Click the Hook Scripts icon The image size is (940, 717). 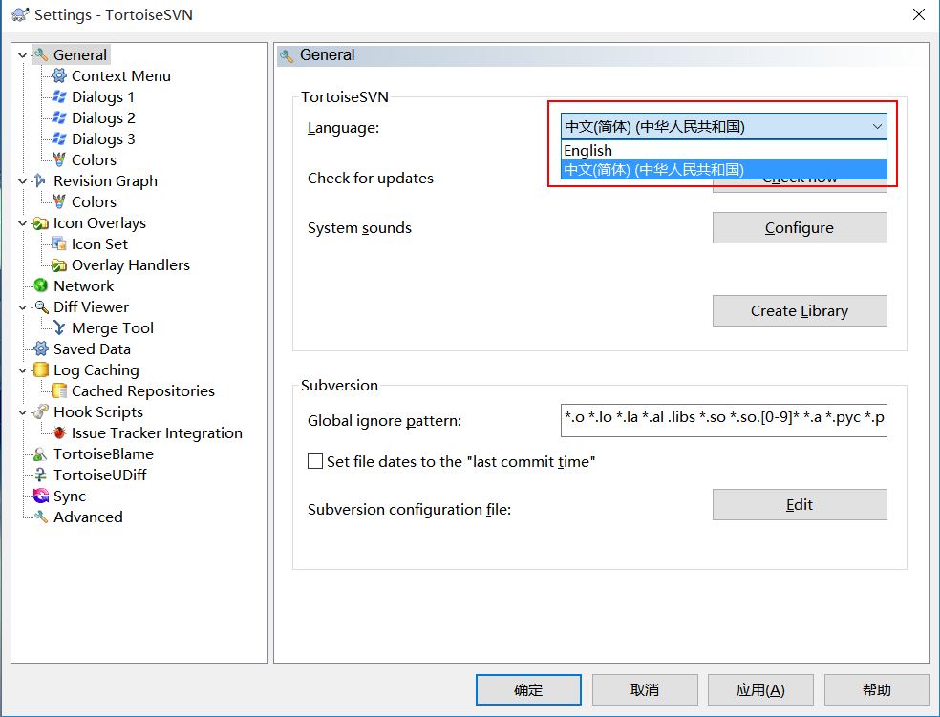click(x=41, y=412)
